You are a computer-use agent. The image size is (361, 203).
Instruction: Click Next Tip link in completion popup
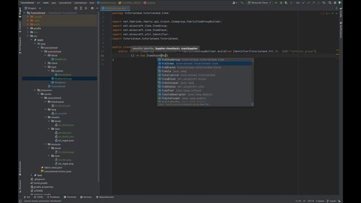point(204,104)
